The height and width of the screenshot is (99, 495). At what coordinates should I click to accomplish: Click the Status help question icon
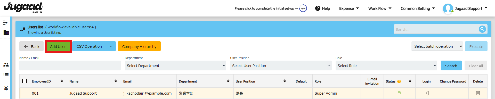click(399, 81)
